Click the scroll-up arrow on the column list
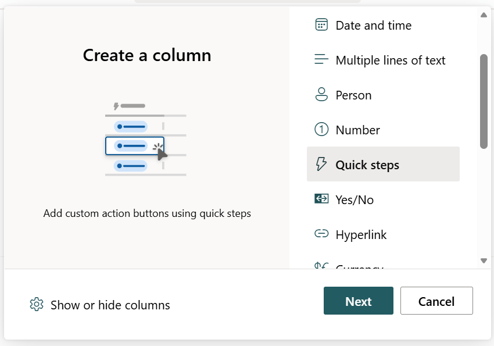Screen dimensions: 494x346 pos(484,15)
